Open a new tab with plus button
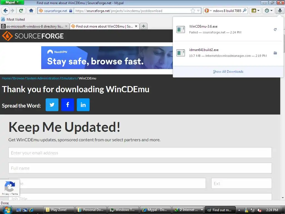 coord(144,26)
